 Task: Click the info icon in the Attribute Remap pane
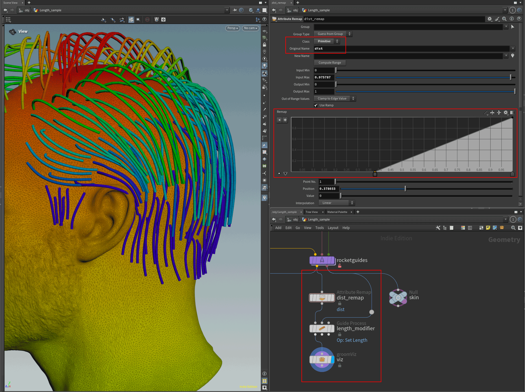[x=512, y=19]
